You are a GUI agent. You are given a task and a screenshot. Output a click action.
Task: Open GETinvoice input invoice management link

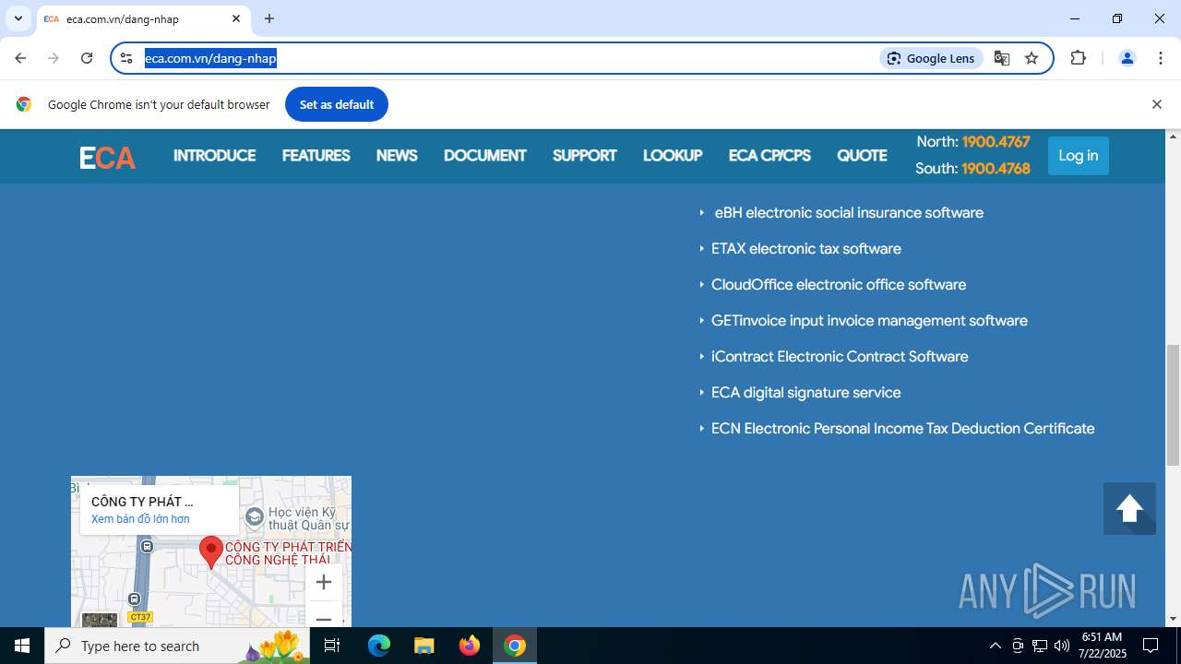[869, 321]
